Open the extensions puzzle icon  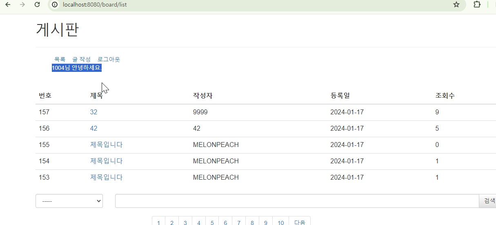click(x=477, y=5)
